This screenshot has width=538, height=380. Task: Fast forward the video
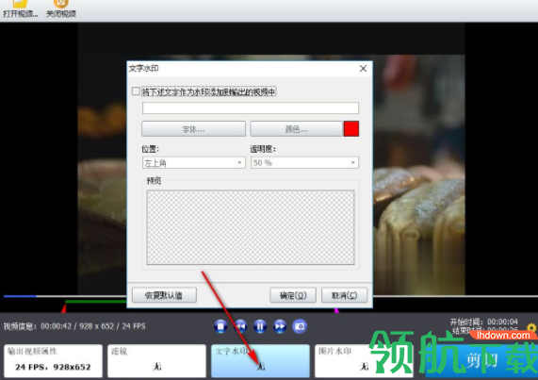point(280,326)
